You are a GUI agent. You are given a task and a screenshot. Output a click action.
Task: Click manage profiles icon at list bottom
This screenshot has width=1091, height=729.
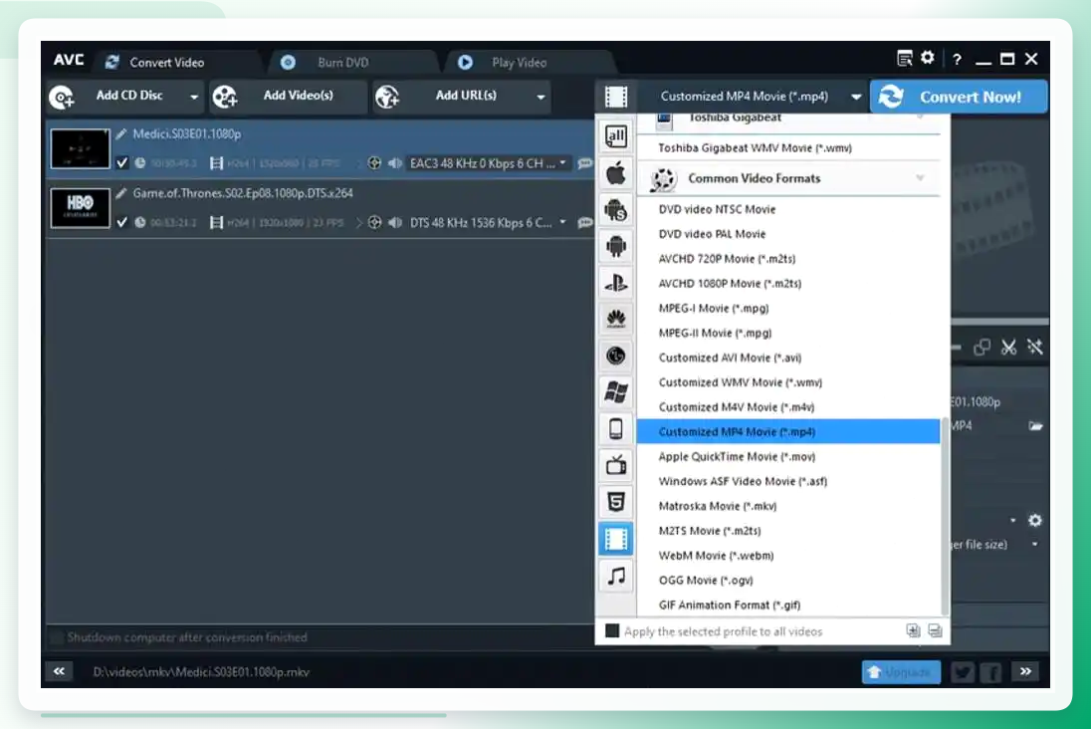[935, 630]
